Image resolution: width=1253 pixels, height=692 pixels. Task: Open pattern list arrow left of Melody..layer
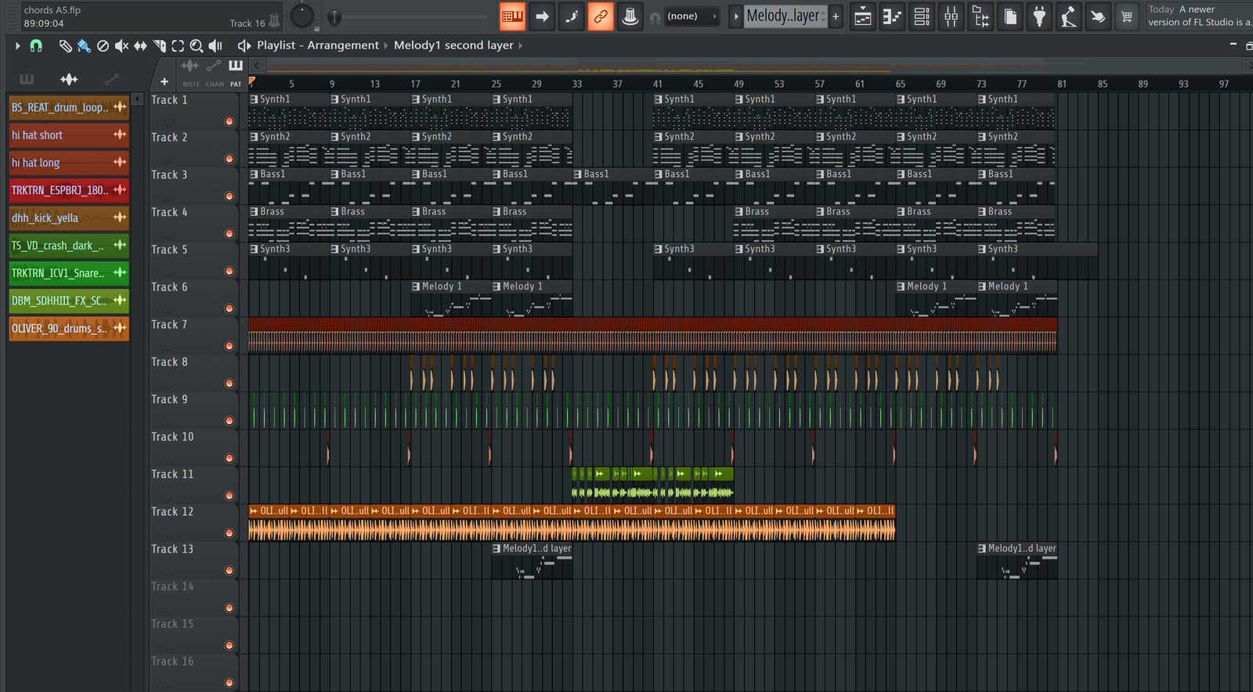(x=736, y=16)
